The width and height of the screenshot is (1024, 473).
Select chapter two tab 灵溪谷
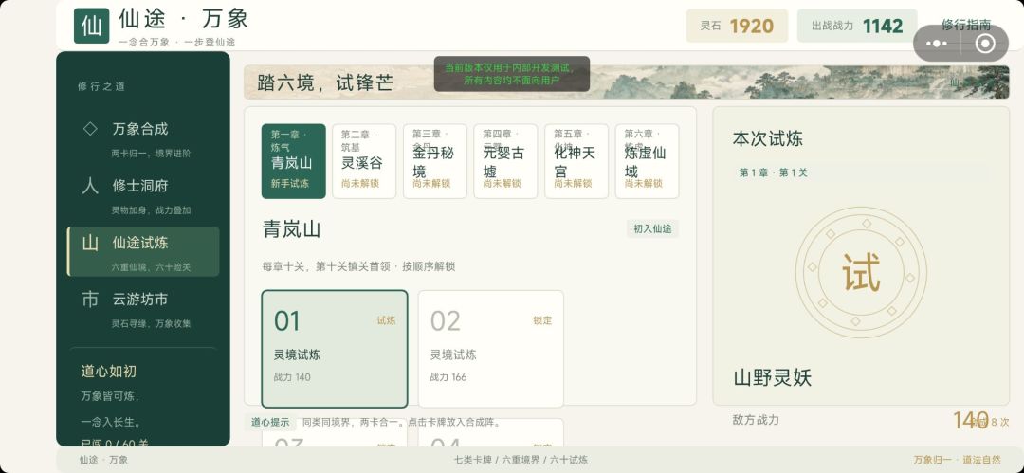[x=364, y=161]
